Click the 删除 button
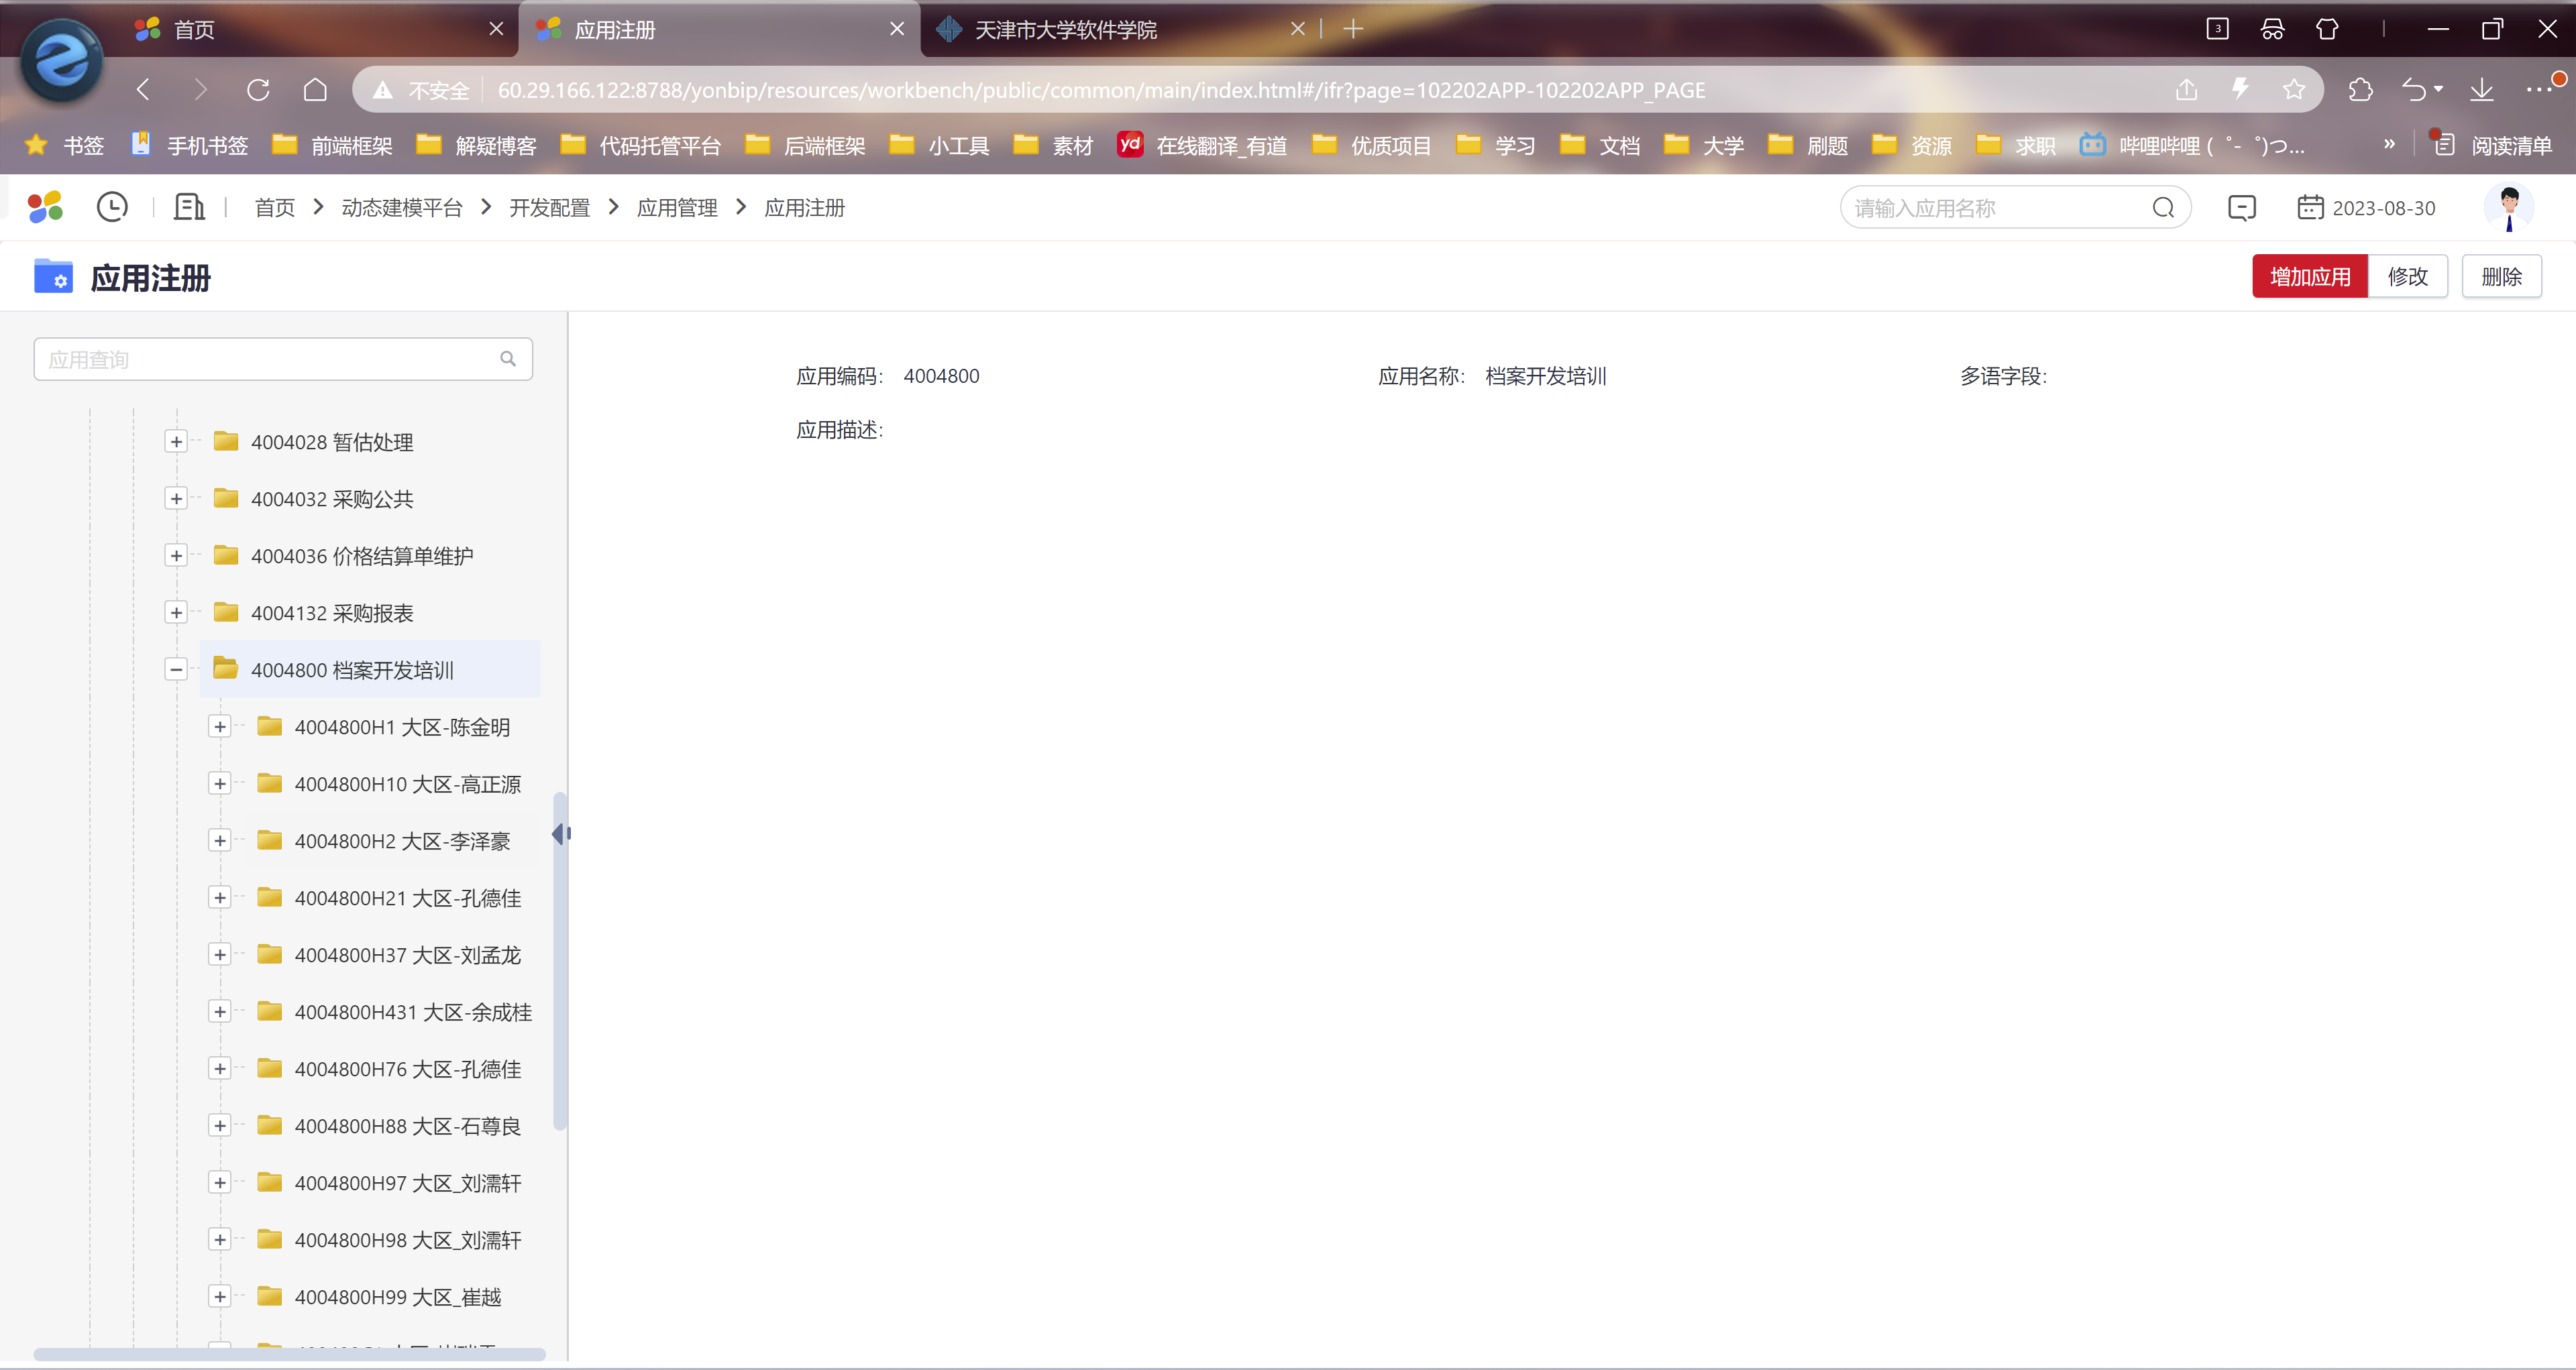The height and width of the screenshot is (1370, 2576). [2501, 277]
